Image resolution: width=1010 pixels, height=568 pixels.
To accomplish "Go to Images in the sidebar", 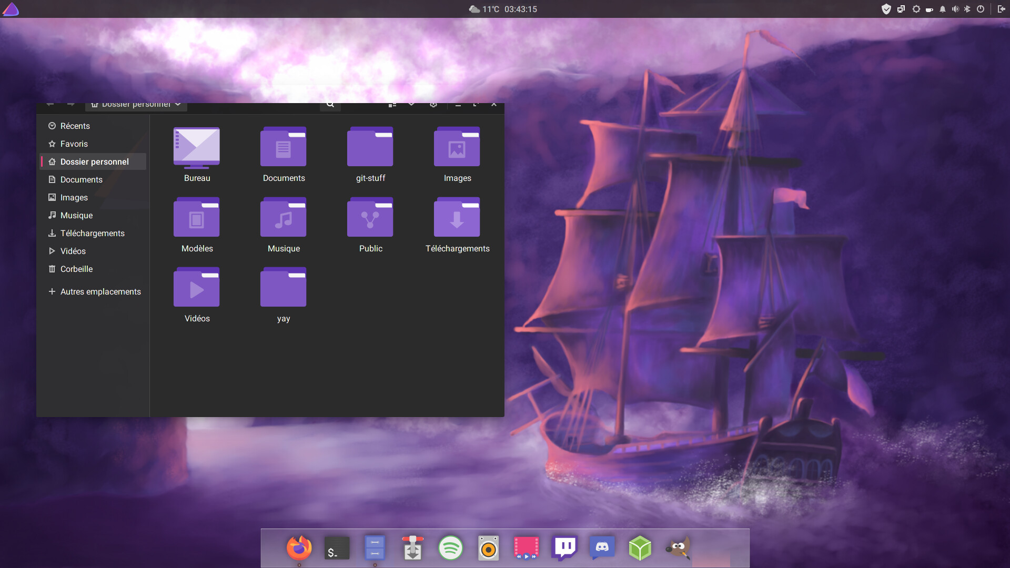I will pyautogui.click(x=93, y=197).
